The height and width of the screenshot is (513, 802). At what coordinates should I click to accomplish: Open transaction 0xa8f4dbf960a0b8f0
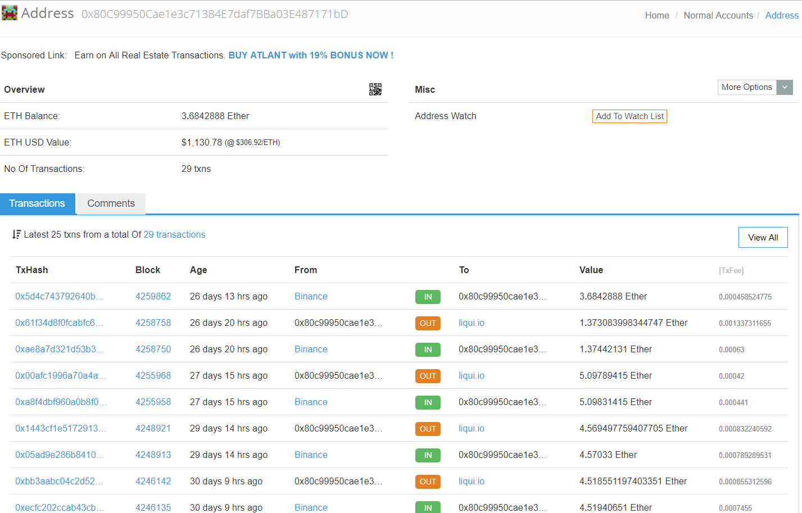[61, 402]
